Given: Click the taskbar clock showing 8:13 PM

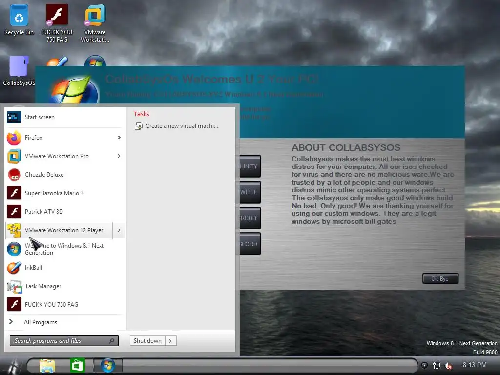Looking at the screenshot, I should [x=475, y=365].
